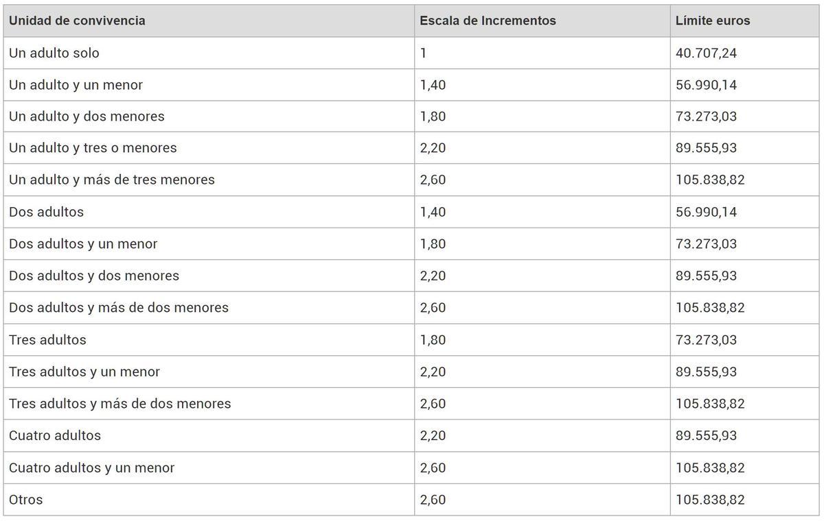
Task: Click the scale value 1 for 'Un adulto solo'
Action: 423,53
